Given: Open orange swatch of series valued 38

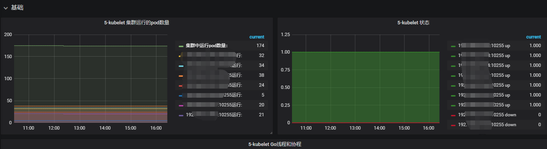Looking at the screenshot, I should pyautogui.click(x=181, y=76).
